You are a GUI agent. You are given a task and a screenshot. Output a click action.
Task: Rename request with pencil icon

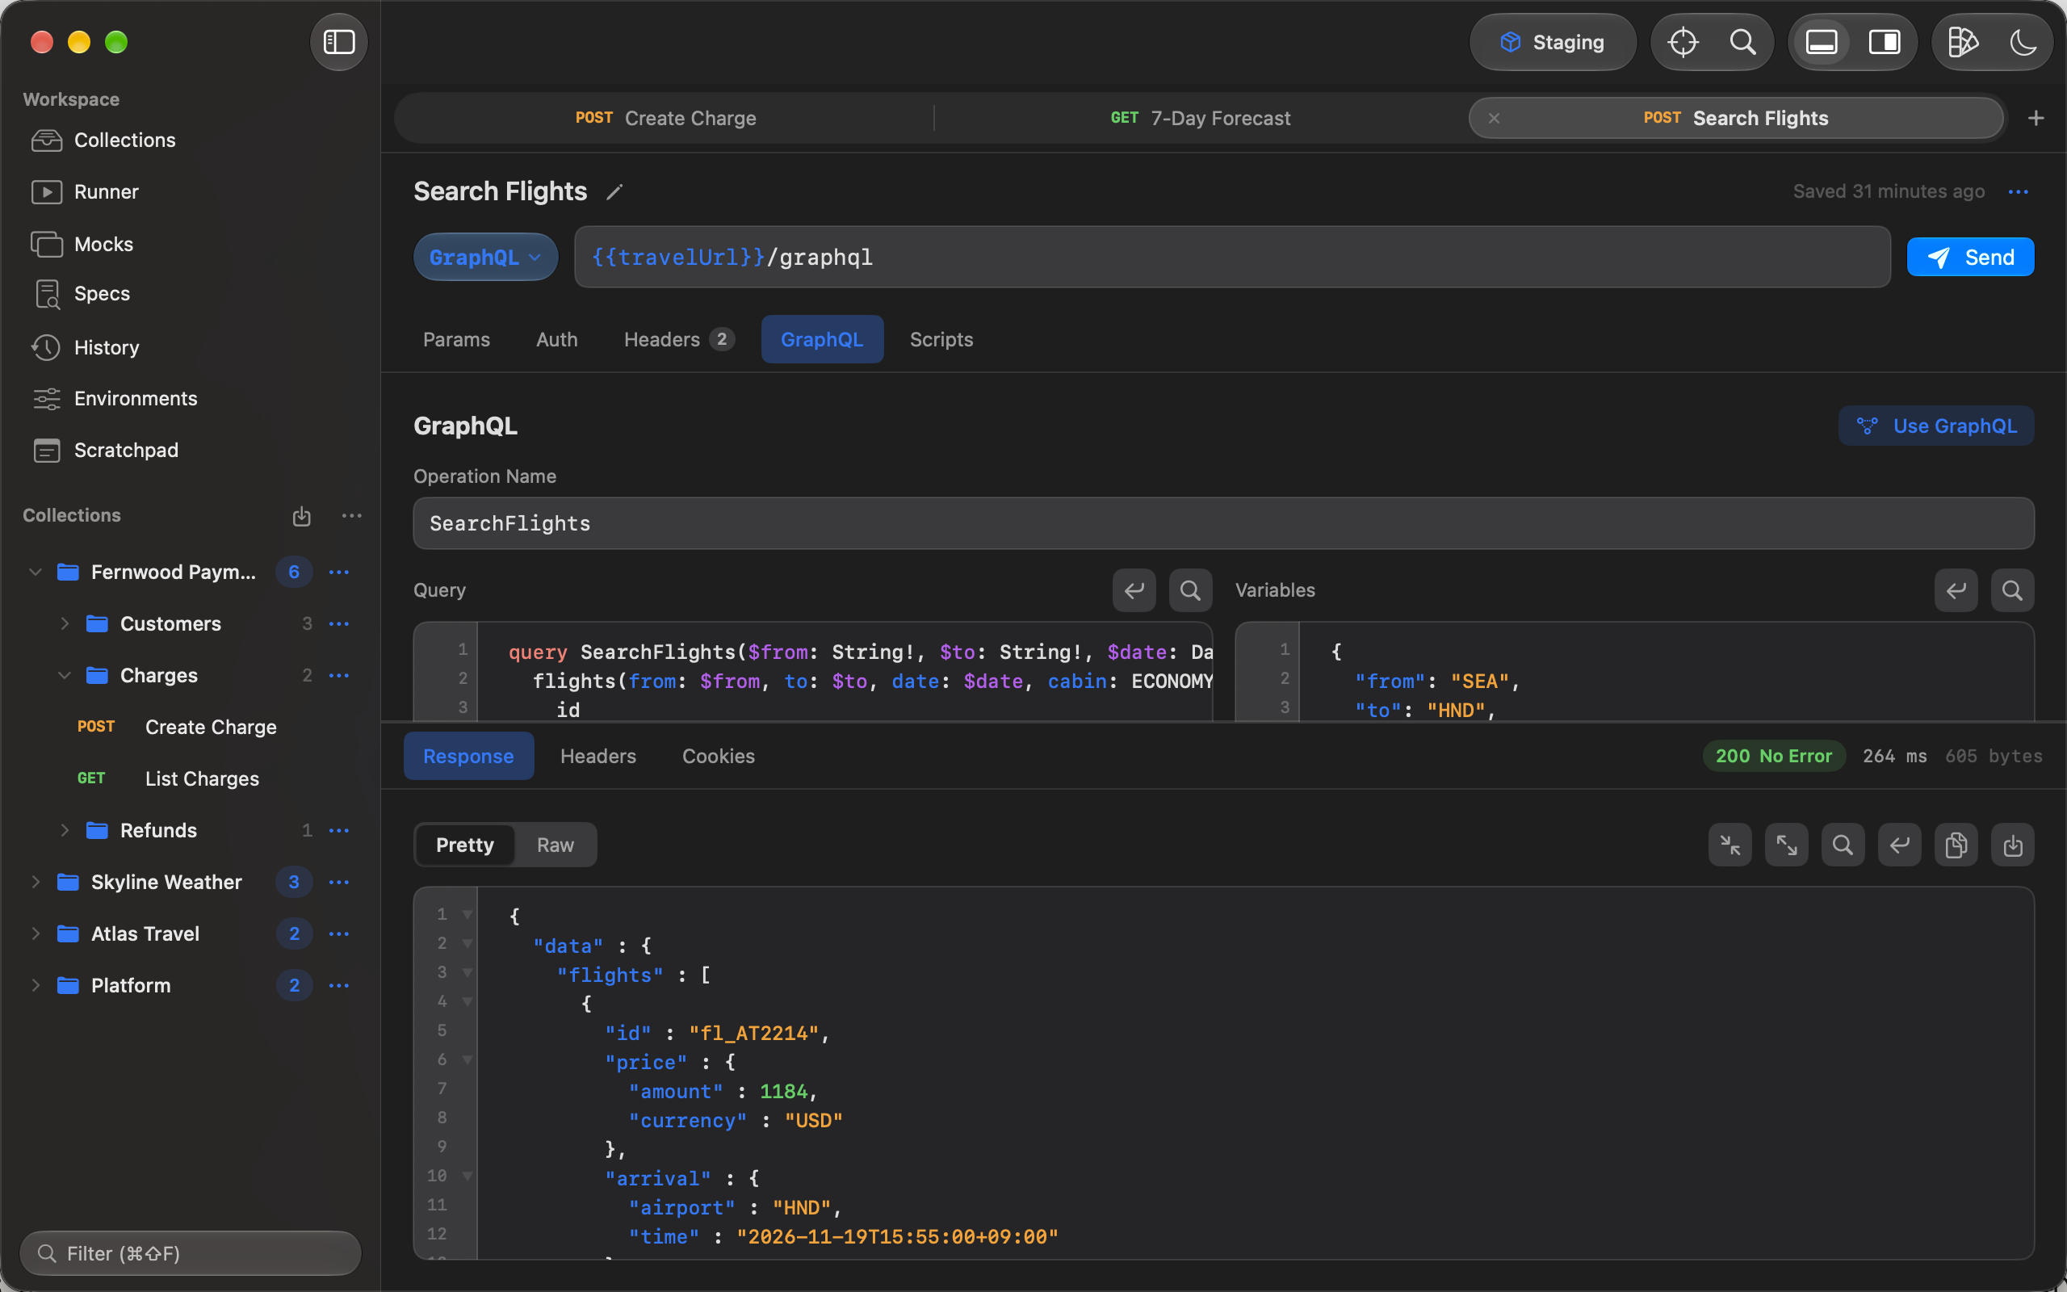point(614,192)
